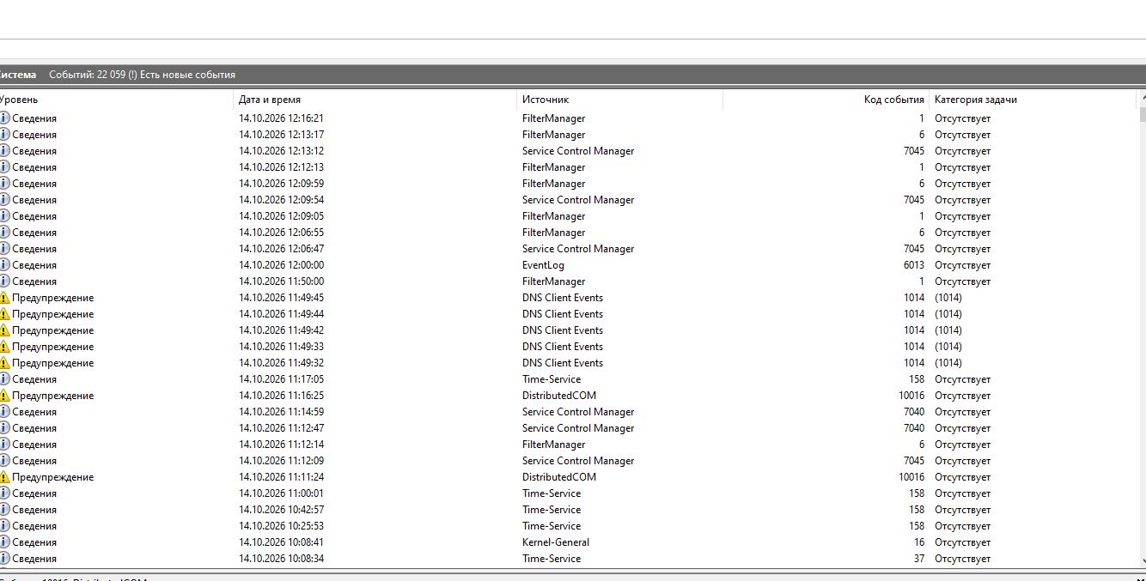The image size is (1146, 581).
Task: Select the (1014) category in the 11:49:33 row
Action: tap(948, 347)
